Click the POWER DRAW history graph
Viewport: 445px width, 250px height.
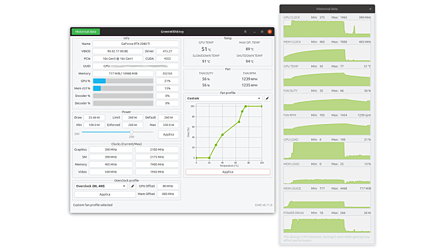click(327, 224)
